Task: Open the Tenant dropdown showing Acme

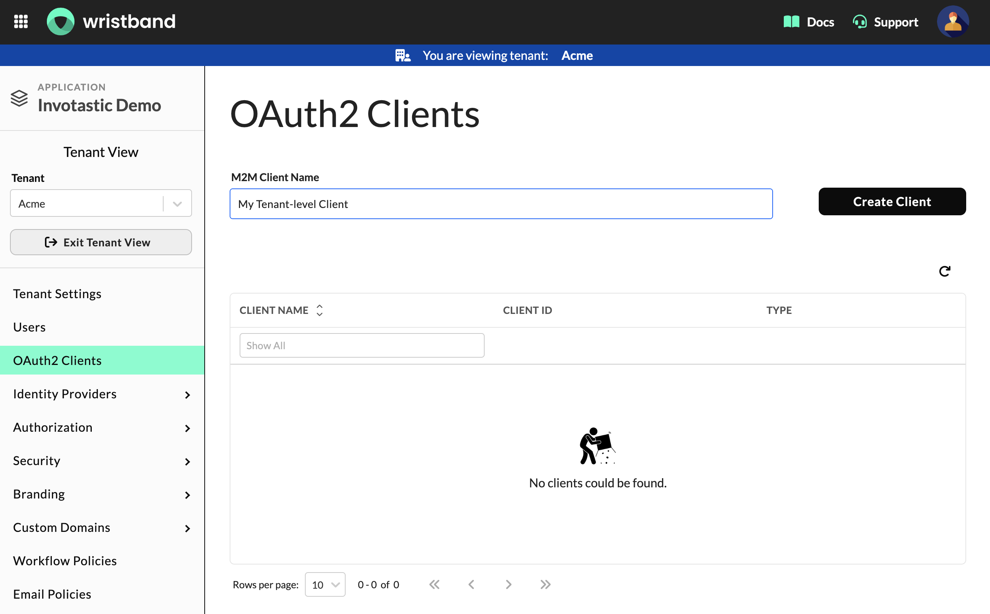Action: [x=101, y=203]
